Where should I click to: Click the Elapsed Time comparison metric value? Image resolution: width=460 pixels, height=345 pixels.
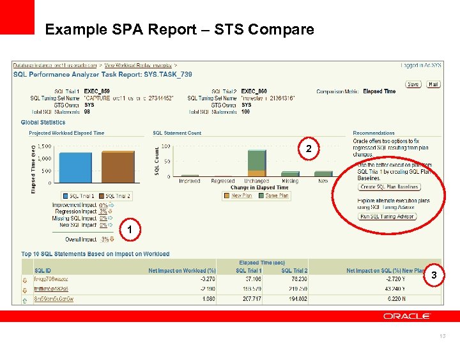(x=379, y=91)
